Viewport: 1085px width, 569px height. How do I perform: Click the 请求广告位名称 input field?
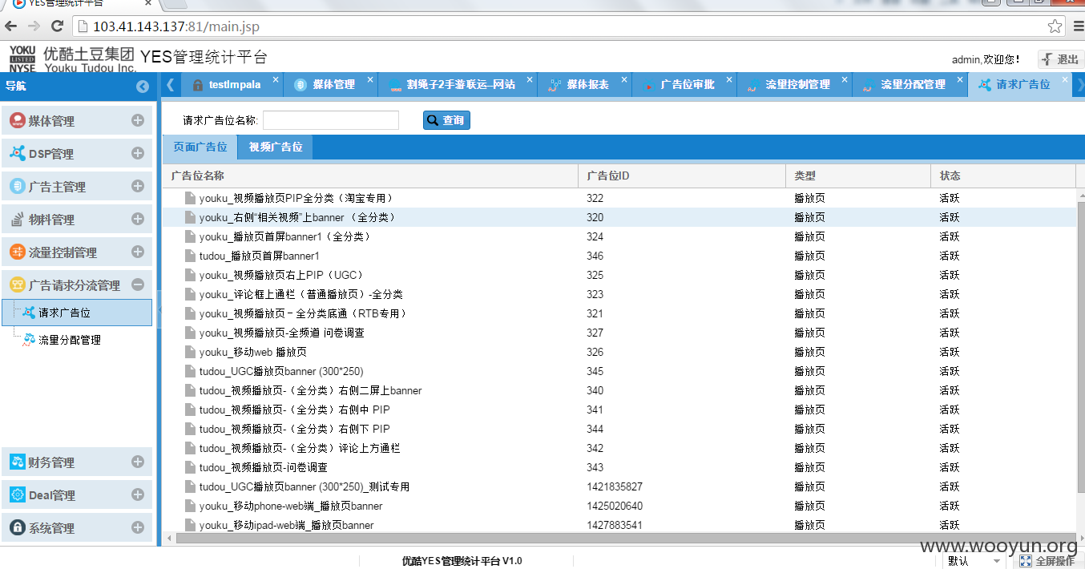click(331, 120)
